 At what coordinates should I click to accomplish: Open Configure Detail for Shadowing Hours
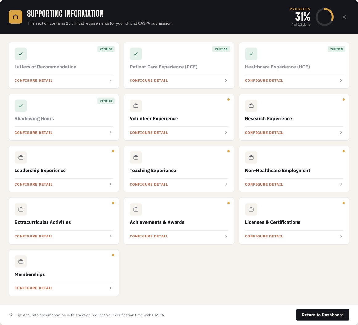coord(34,133)
